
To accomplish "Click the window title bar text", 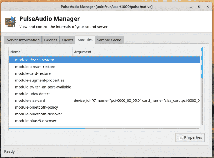I will click(x=106, y=7).
